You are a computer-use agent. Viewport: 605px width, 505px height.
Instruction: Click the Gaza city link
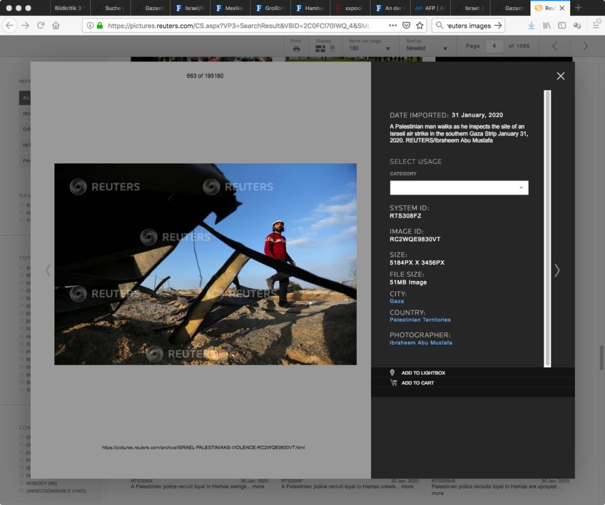click(x=396, y=301)
